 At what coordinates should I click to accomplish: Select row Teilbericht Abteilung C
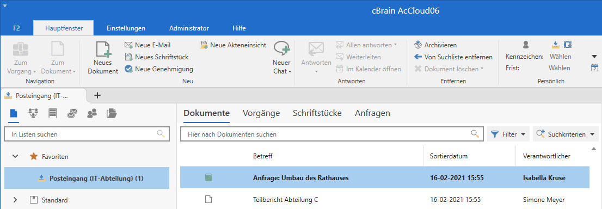coord(385,200)
